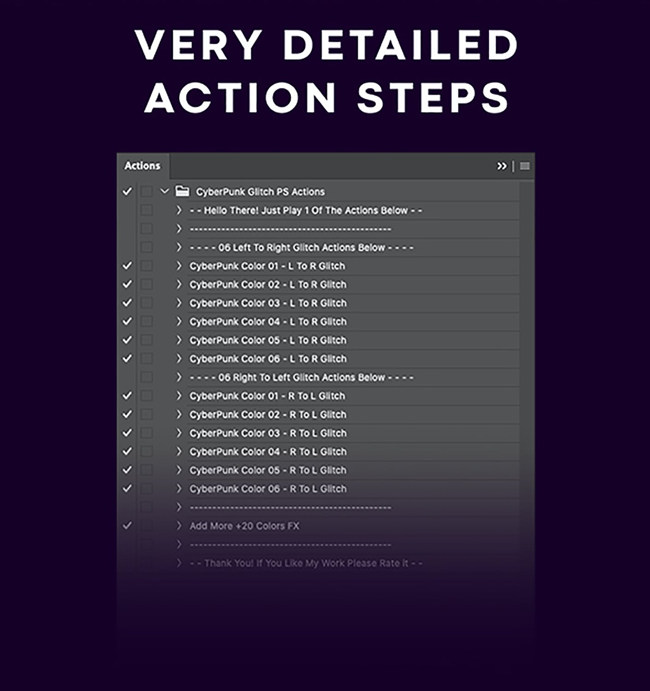
Task: Click the double-arrow collapse panel icon
Action: pos(502,166)
